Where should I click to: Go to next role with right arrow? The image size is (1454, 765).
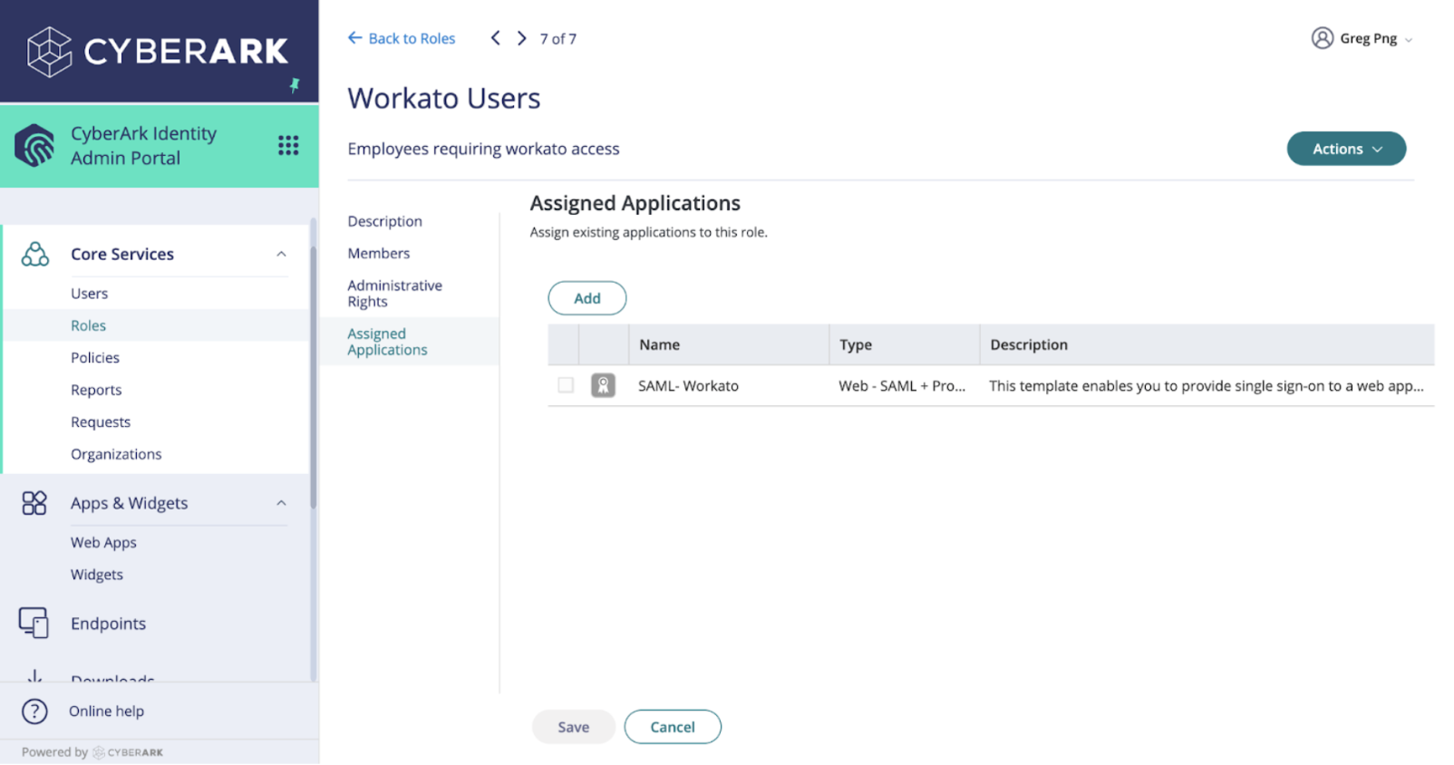[521, 38]
